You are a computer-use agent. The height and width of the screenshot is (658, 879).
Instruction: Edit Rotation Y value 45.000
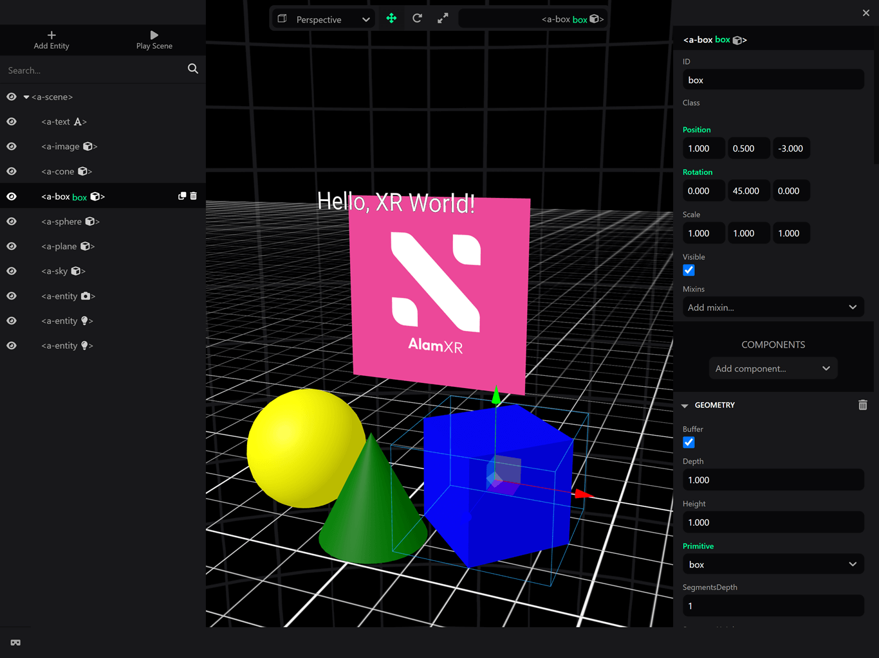tap(748, 191)
